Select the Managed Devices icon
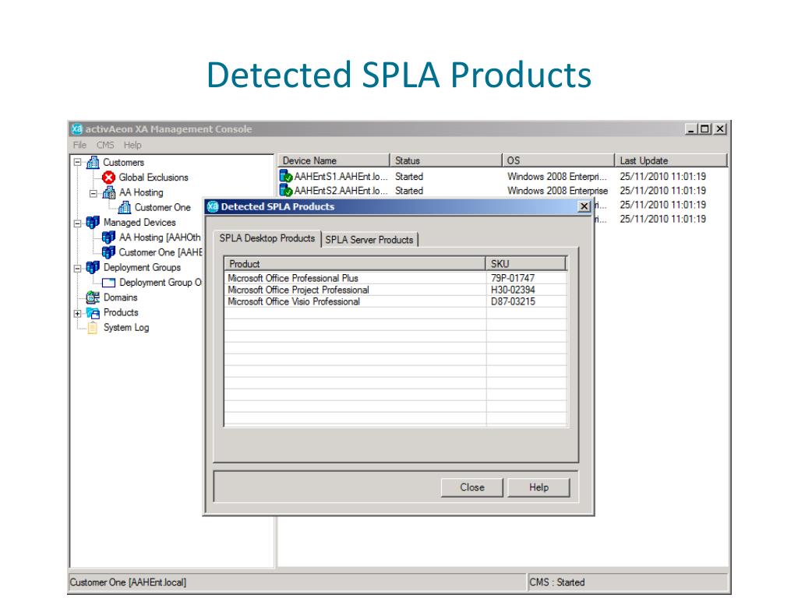The height and width of the screenshot is (598, 798). 94,222
